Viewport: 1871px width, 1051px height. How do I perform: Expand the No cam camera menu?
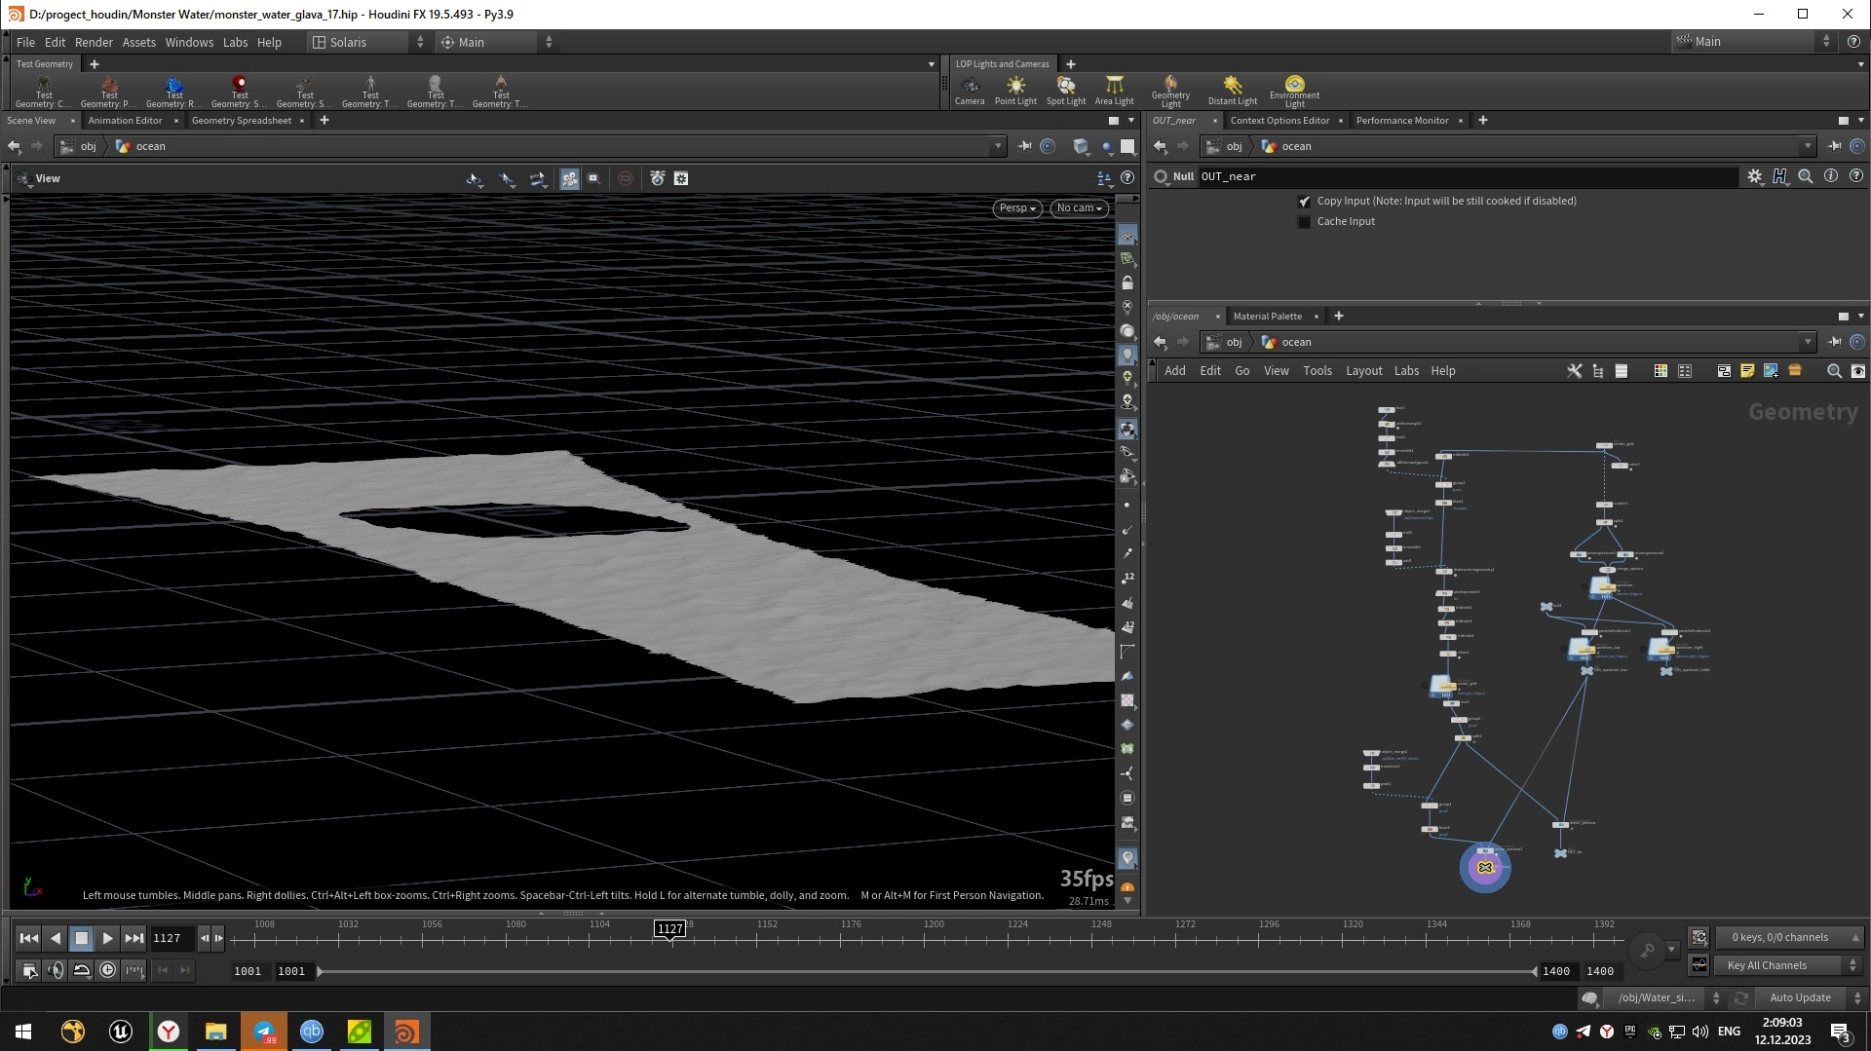point(1079,207)
